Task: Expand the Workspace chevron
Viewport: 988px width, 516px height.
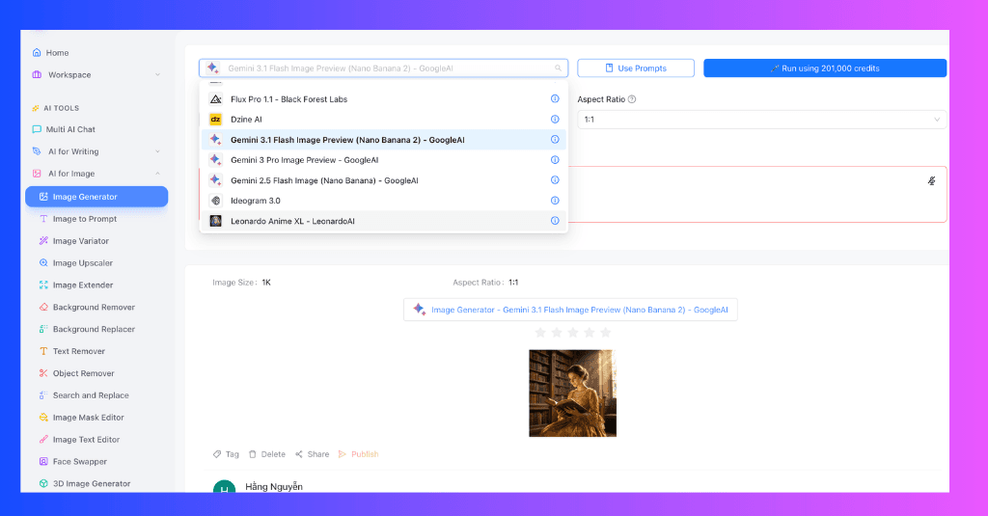Action: pos(157,75)
